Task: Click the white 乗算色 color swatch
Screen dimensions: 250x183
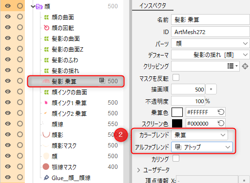Action: click(x=177, y=112)
